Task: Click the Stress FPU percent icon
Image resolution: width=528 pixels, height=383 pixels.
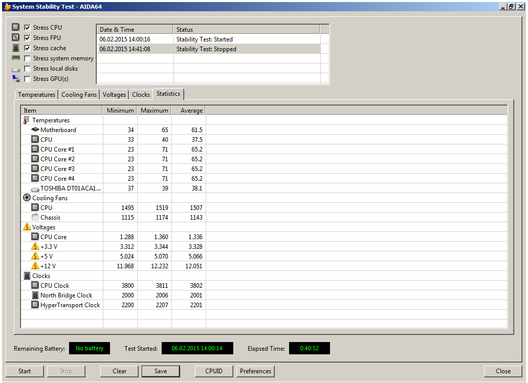Action: click(x=15, y=37)
